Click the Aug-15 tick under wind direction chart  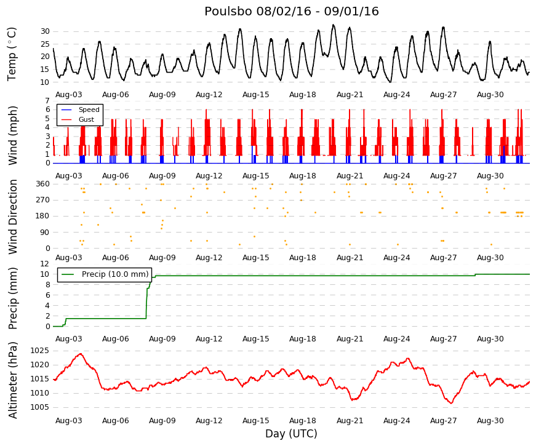256,257
